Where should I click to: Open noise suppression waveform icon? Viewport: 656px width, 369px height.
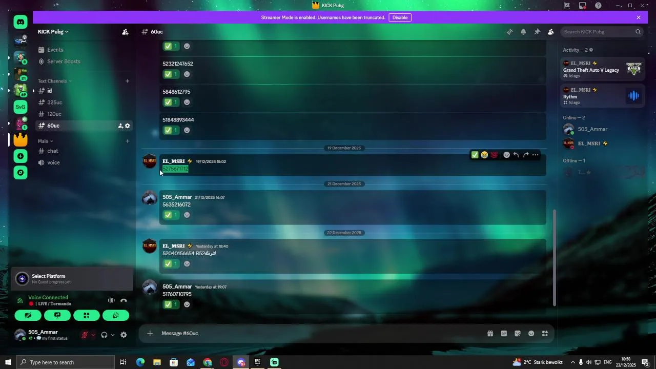click(x=111, y=300)
